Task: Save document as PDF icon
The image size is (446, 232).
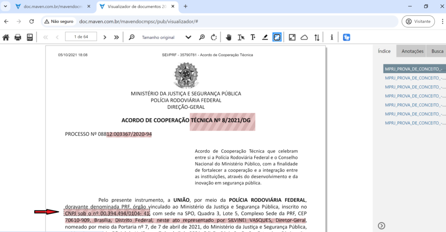Action: pyautogui.click(x=30, y=37)
